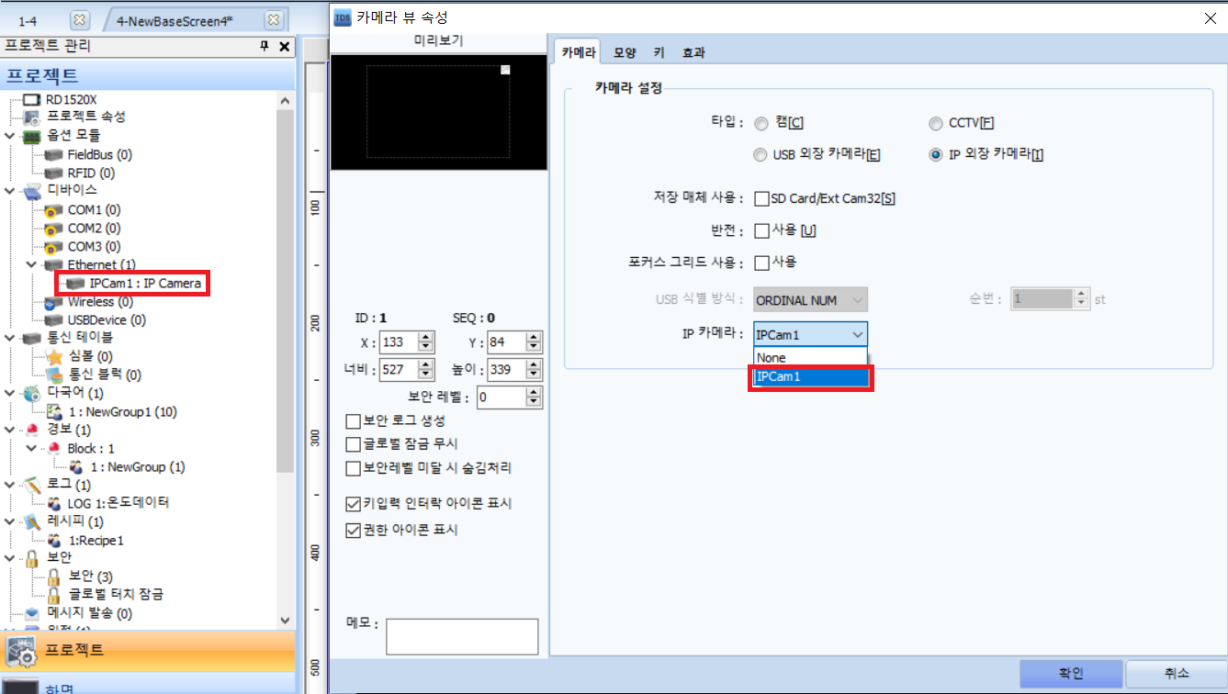Toggle the 포커스 그리드 사용 checkbox
The height and width of the screenshot is (694, 1228).
tap(761, 263)
